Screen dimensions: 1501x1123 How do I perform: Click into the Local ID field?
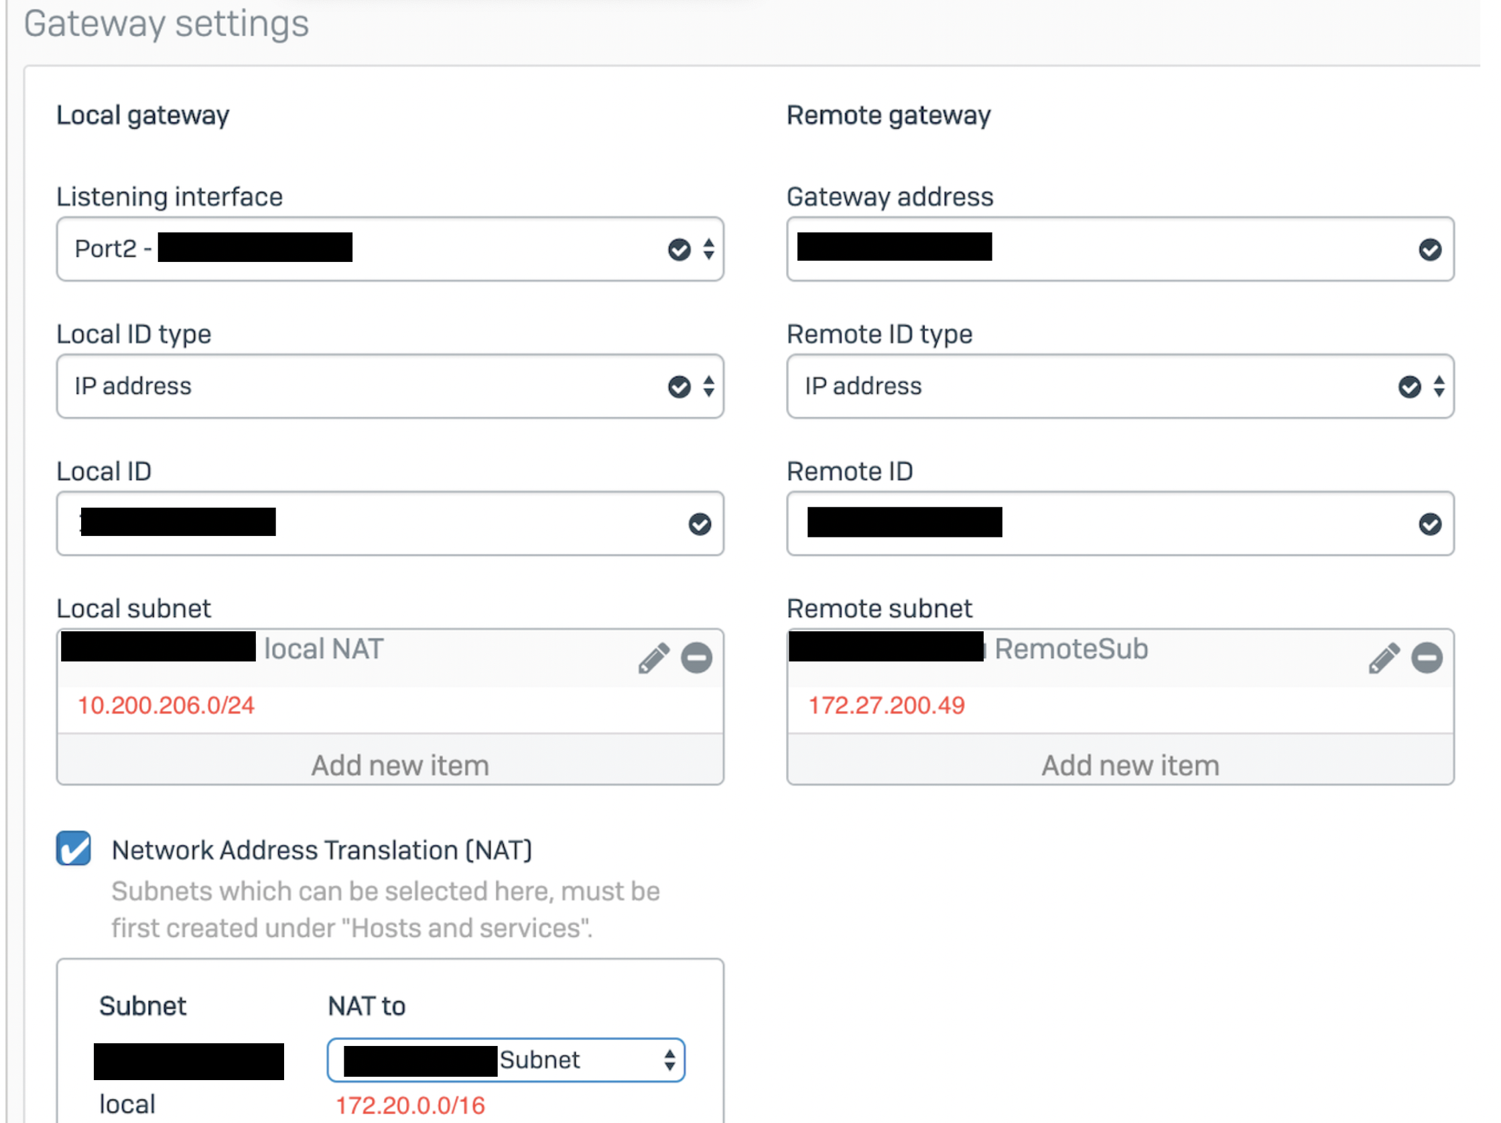click(475, 524)
